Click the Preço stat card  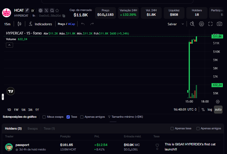point(105,13)
